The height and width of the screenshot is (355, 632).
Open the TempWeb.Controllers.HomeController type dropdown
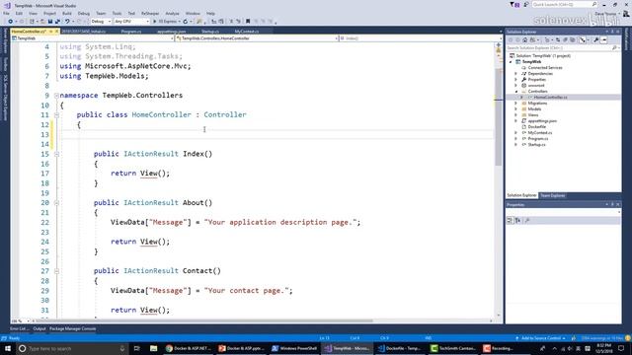click(x=257, y=38)
